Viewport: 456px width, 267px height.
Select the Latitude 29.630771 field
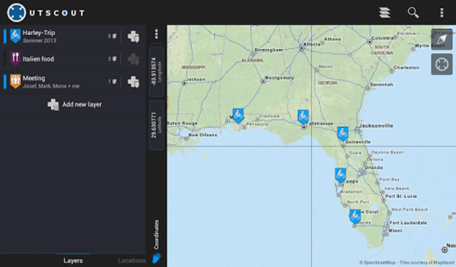pyautogui.click(x=156, y=125)
